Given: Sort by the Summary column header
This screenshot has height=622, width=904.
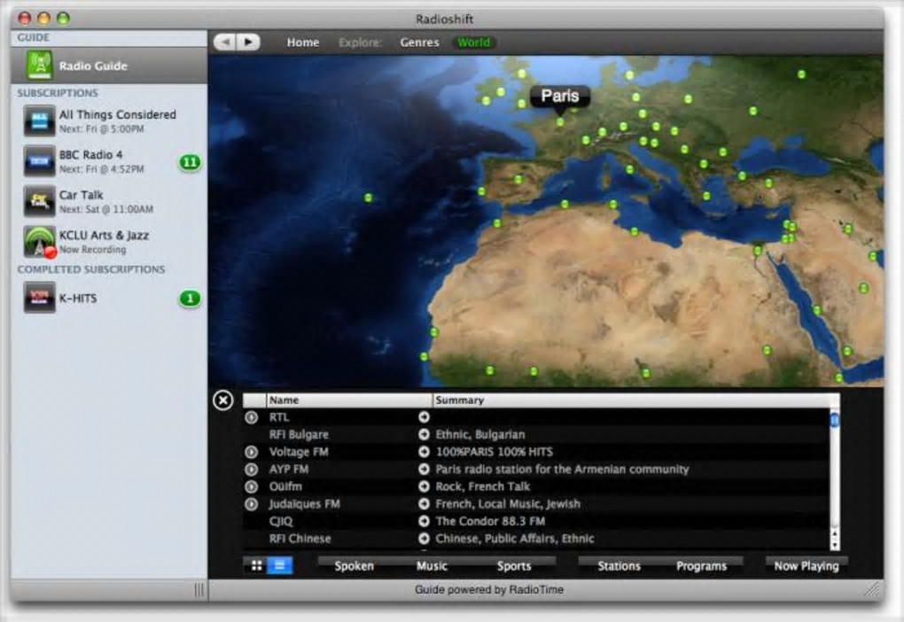Looking at the screenshot, I should [x=631, y=400].
